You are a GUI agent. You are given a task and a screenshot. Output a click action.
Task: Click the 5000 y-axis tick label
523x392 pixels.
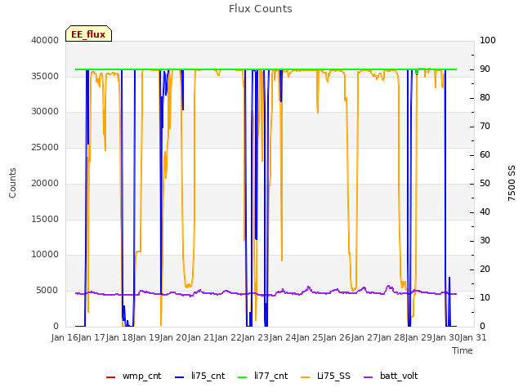47,291
